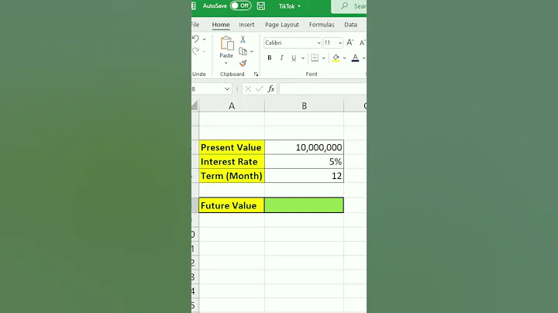Select the Format Painter brush

243,64
